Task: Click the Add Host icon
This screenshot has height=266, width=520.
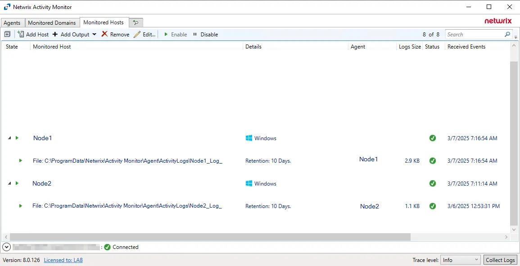Action: 20,34
